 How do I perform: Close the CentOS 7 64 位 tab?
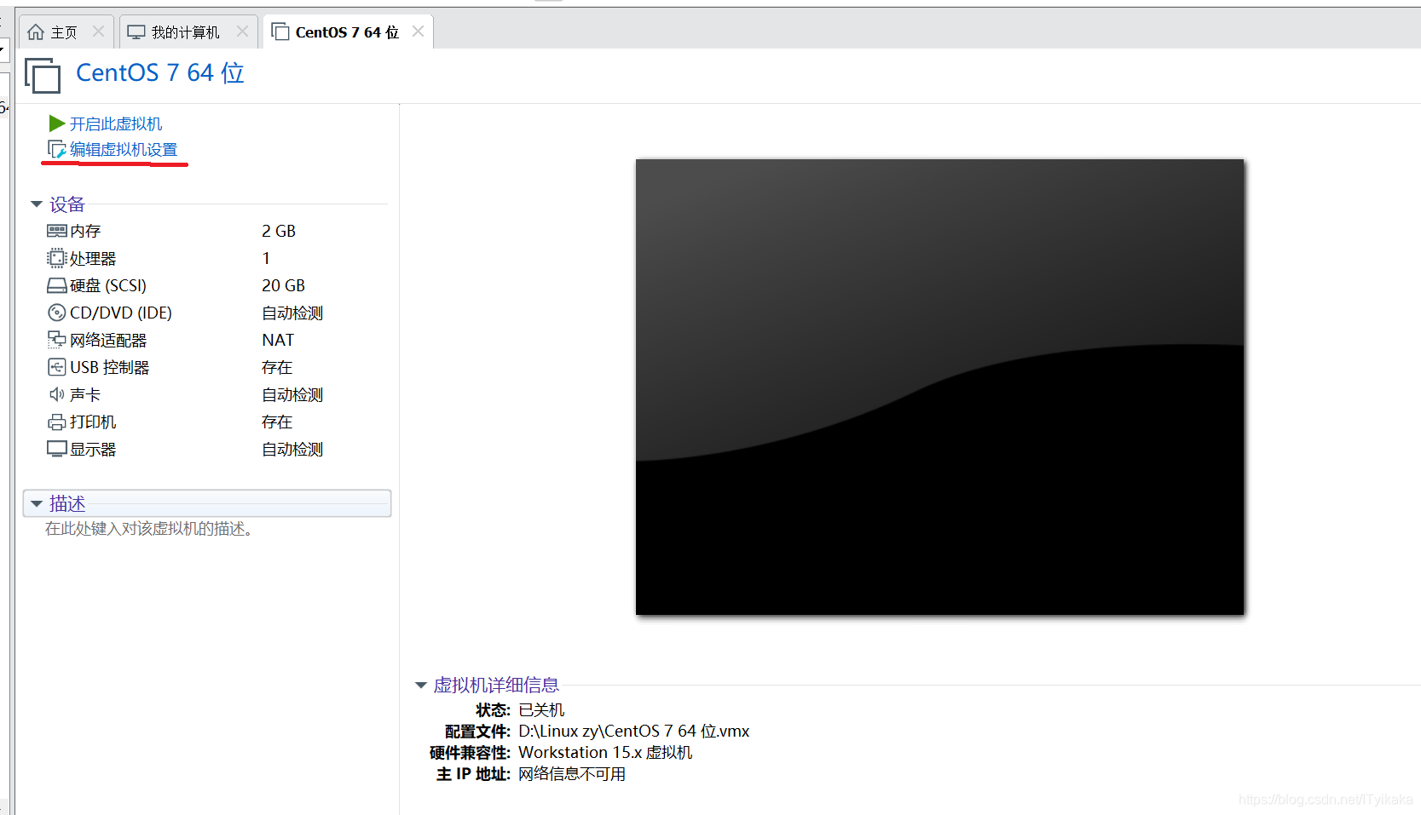click(x=417, y=31)
